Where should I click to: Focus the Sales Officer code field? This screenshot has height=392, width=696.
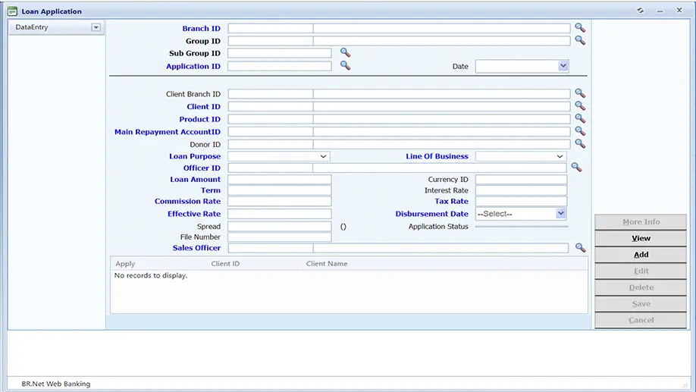point(271,248)
